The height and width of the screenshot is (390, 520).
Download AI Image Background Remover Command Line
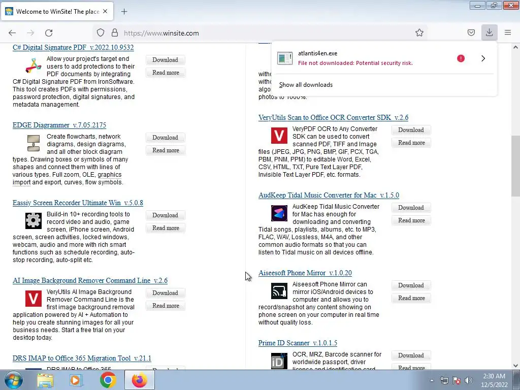pyautogui.click(x=166, y=293)
